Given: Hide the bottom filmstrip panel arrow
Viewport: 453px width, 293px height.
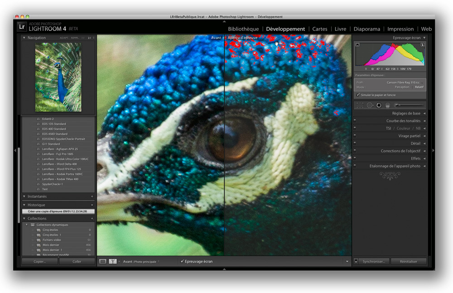Looking at the screenshot, I should [224, 269].
